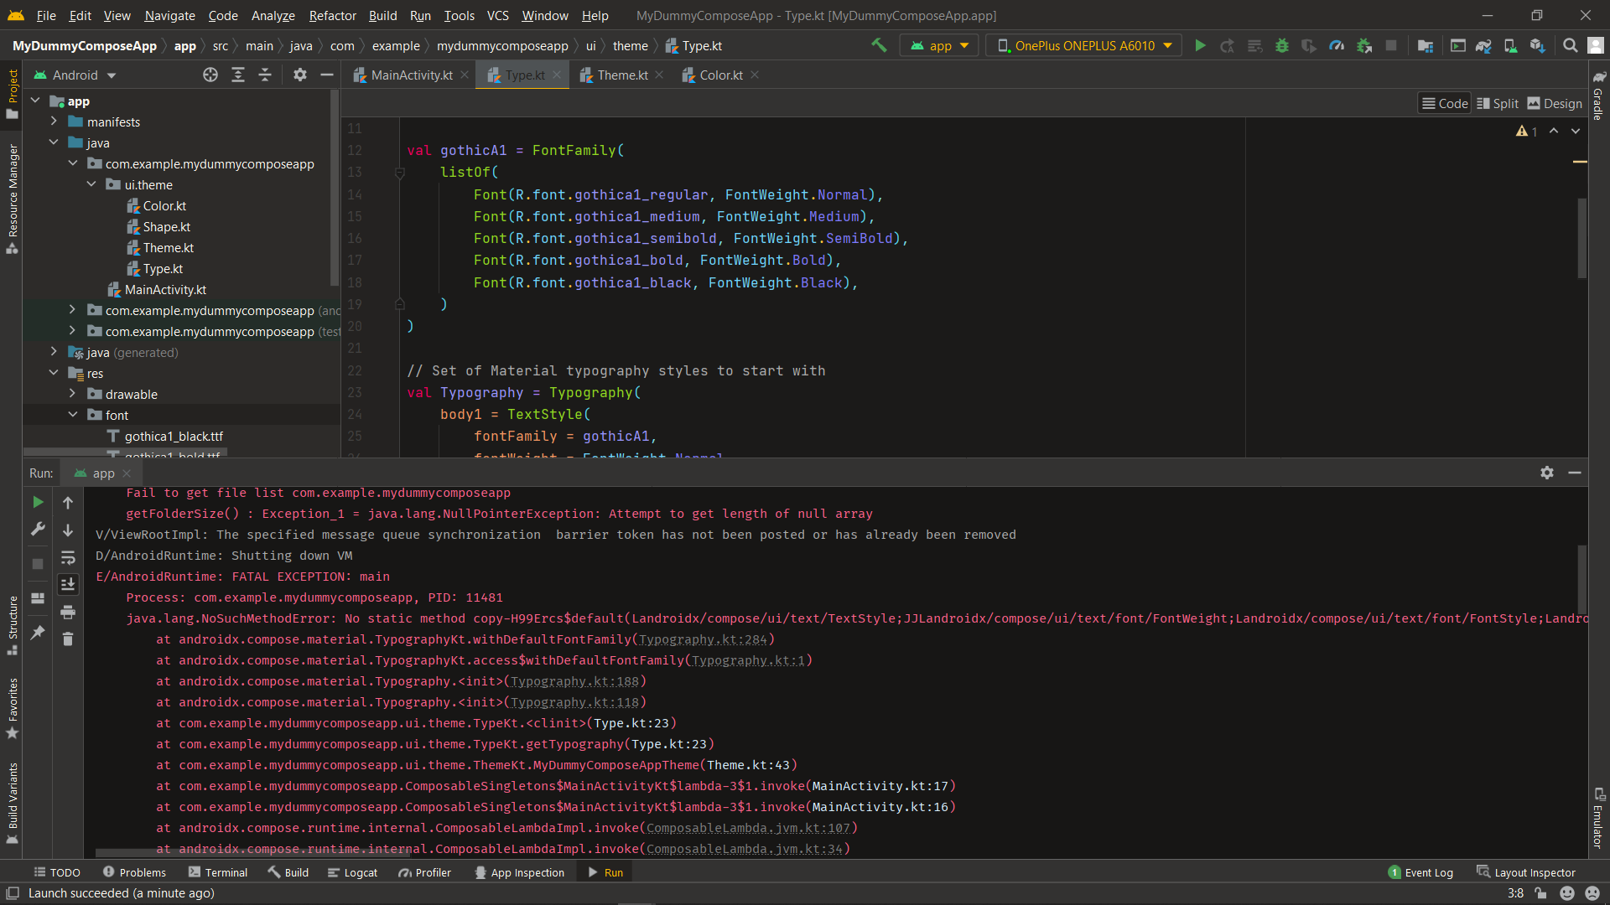Switch to the Theme.kt editor tab
The width and height of the screenshot is (1610, 905).
pos(622,75)
